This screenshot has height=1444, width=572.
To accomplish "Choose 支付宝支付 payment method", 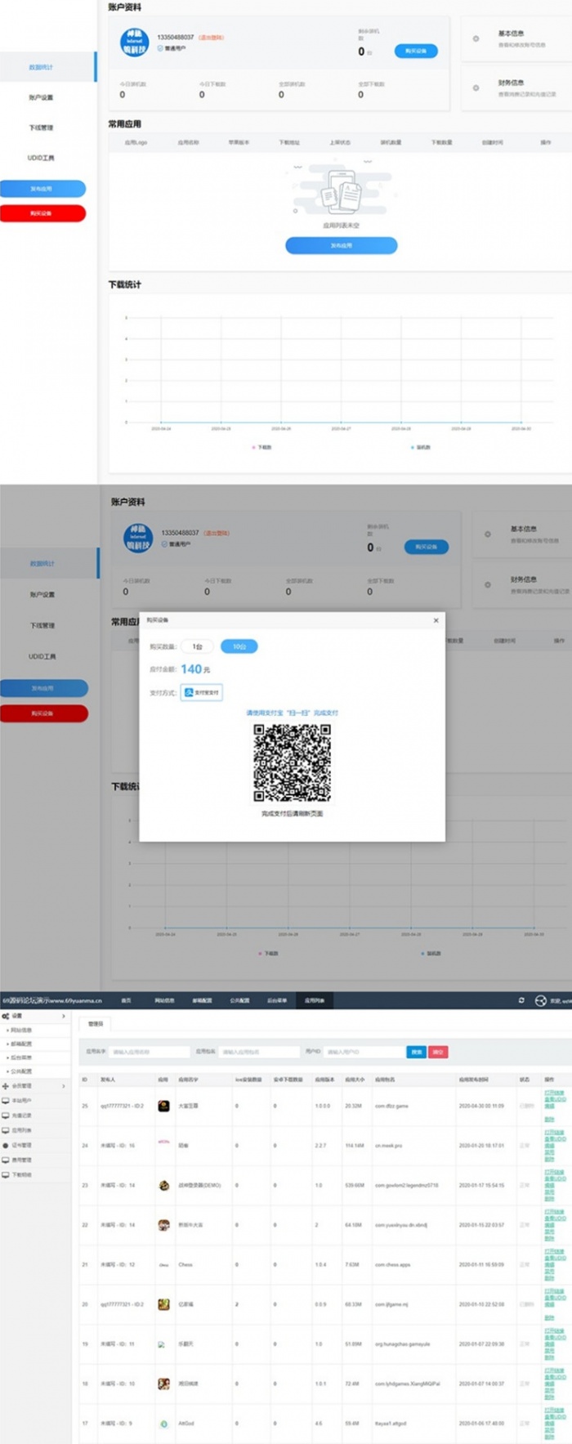I will [201, 692].
